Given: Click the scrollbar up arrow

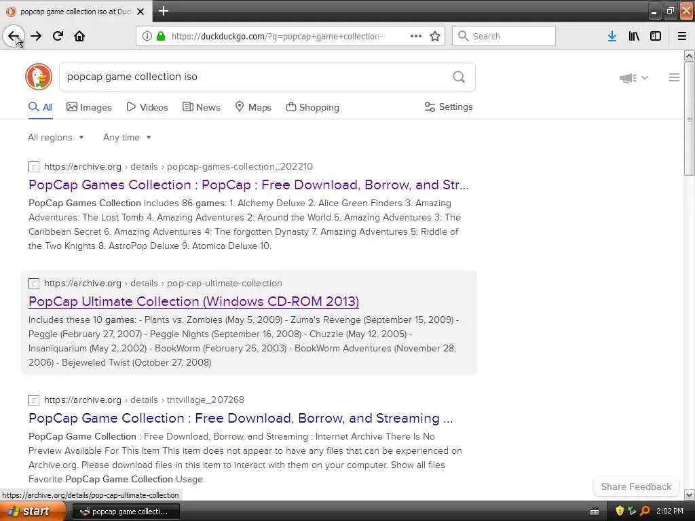Looking at the screenshot, I should click(690, 56).
